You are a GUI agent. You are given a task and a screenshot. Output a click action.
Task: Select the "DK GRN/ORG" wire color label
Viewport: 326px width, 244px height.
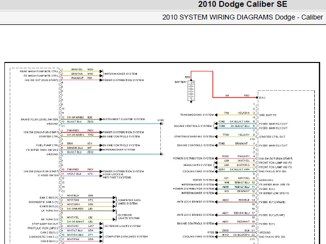pyautogui.click(x=76, y=135)
